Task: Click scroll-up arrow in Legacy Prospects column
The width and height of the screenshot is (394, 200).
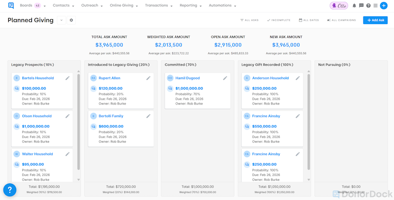Action: click(78, 72)
